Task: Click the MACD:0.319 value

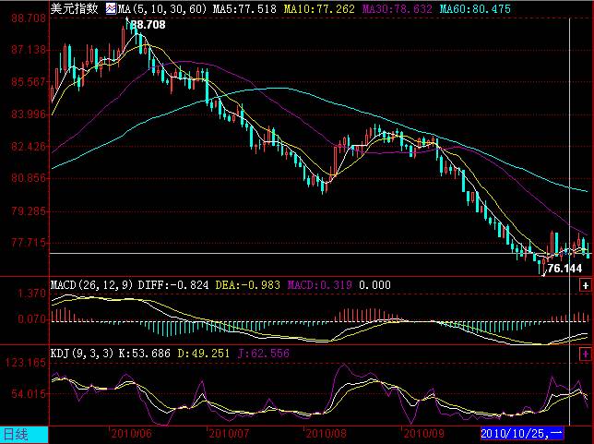Action: [319, 285]
